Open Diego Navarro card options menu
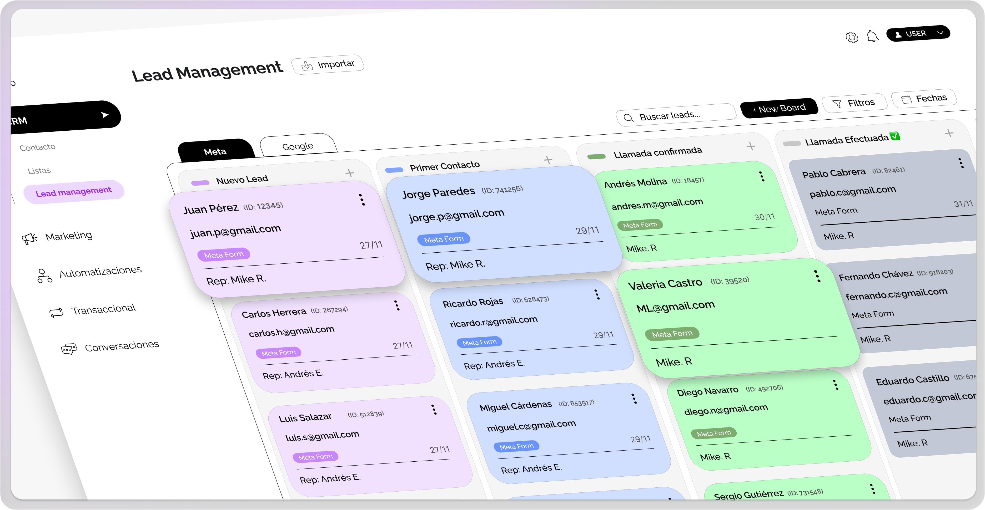Image resolution: width=985 pixels, height=510 pixels. pos(836,385)
